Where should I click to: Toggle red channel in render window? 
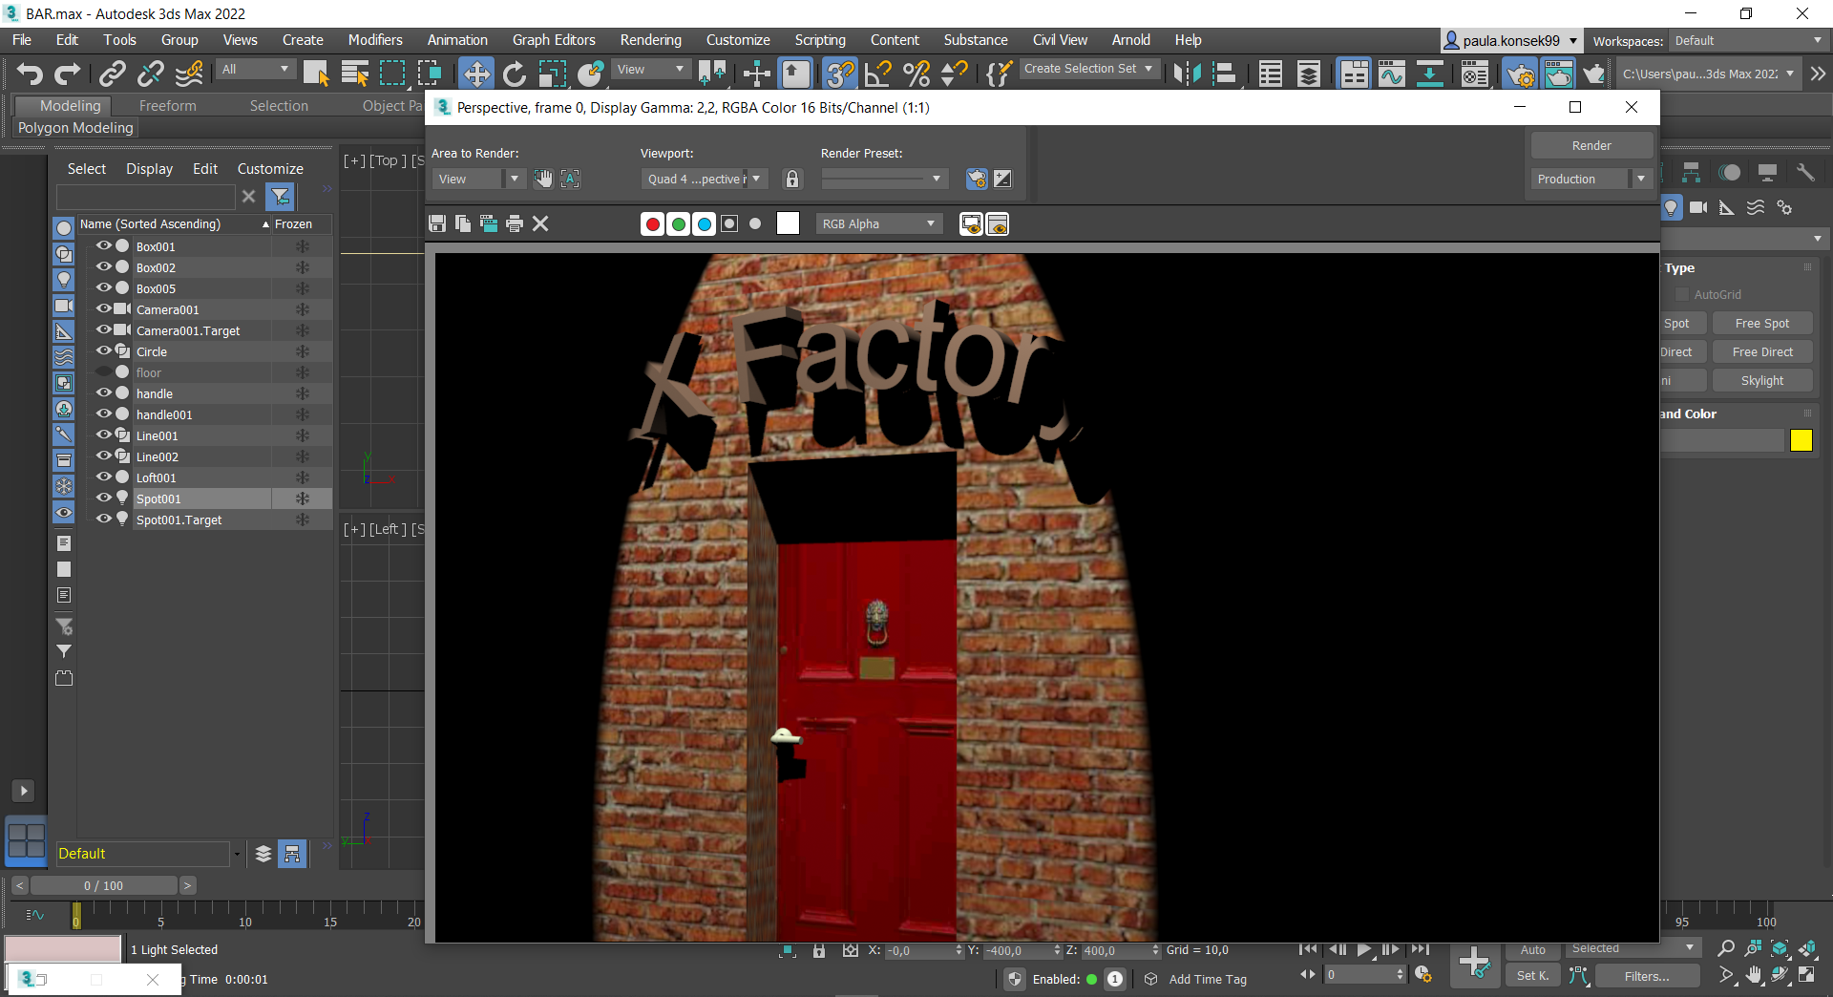653,223
